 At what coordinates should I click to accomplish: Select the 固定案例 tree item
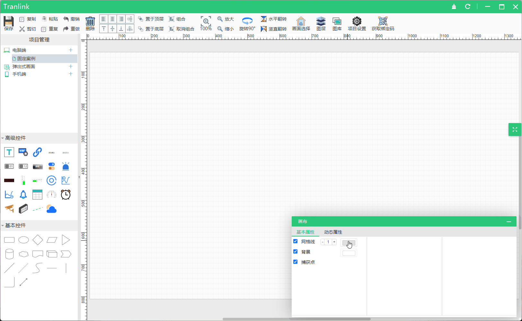click(45, 58)
